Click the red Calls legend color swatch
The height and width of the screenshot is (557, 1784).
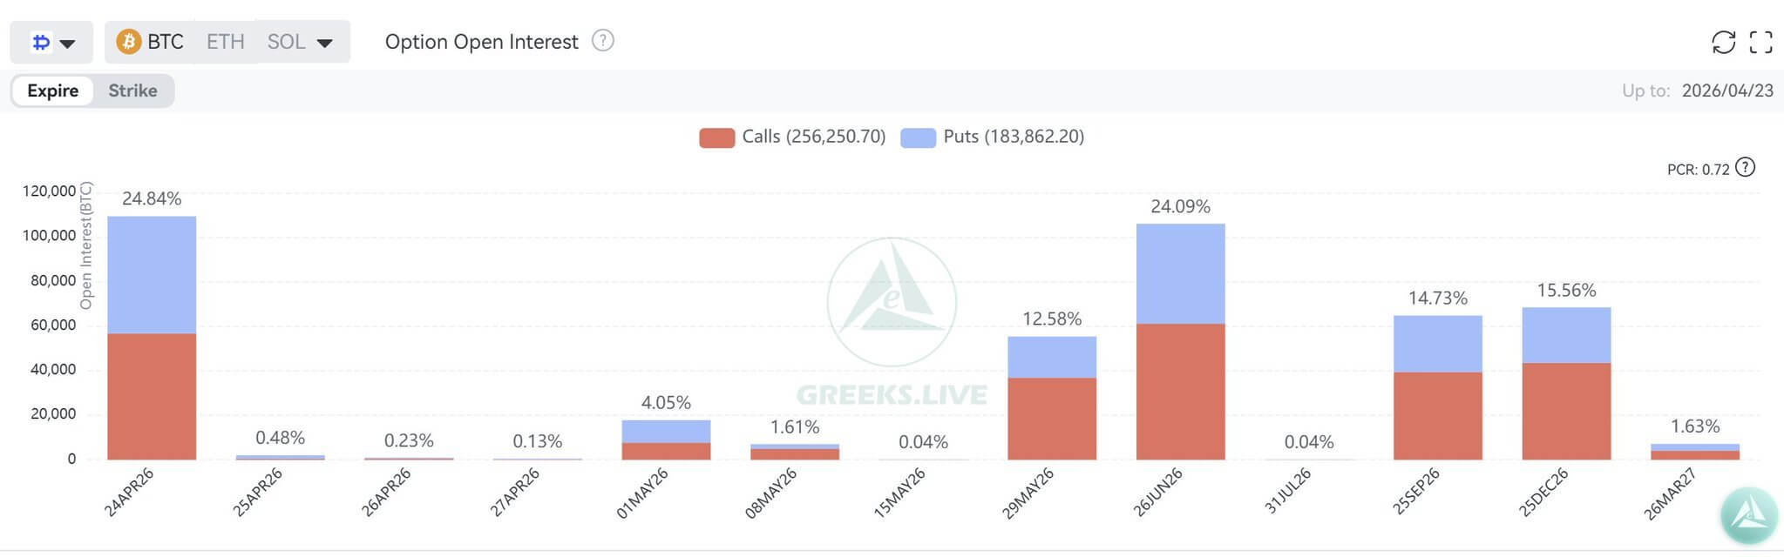(716, 137)
